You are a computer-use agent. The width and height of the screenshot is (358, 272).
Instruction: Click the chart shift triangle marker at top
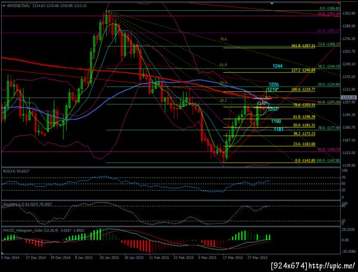point(271,4)
